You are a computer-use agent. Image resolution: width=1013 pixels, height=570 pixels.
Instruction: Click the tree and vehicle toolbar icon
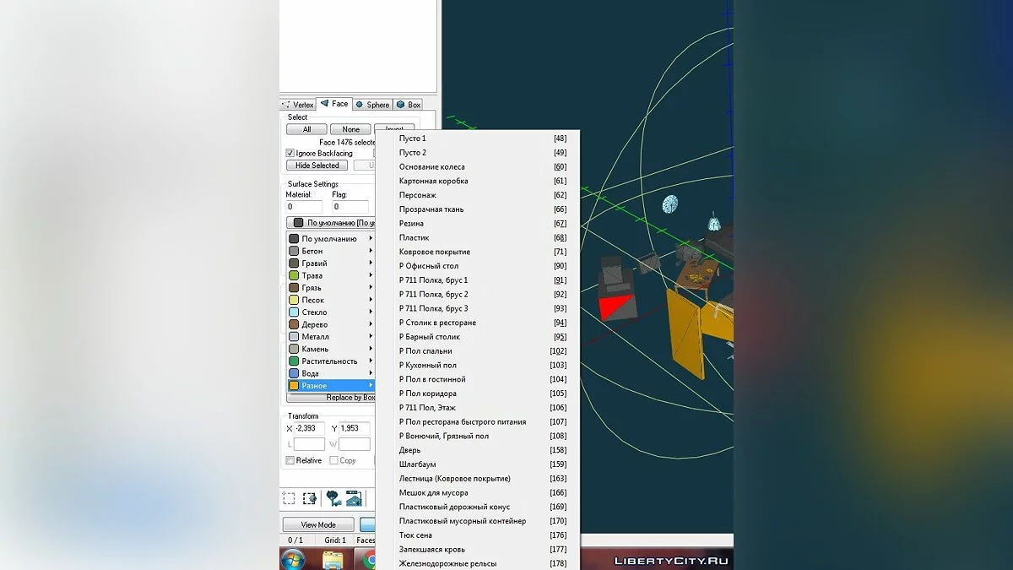click(333, 499)
